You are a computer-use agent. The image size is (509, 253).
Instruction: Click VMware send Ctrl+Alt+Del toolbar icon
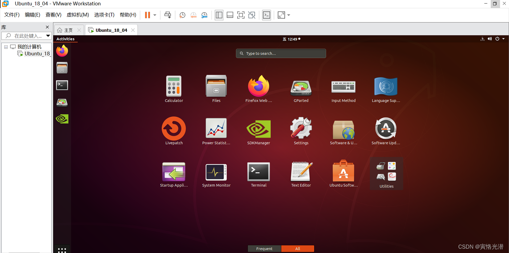point(168,15)
